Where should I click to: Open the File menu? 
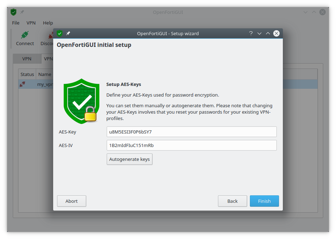tap(16, 23)
